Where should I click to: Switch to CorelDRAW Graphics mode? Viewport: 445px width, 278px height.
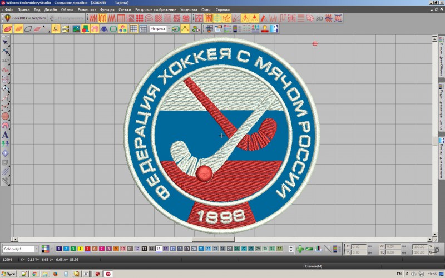tap(24, 18)
